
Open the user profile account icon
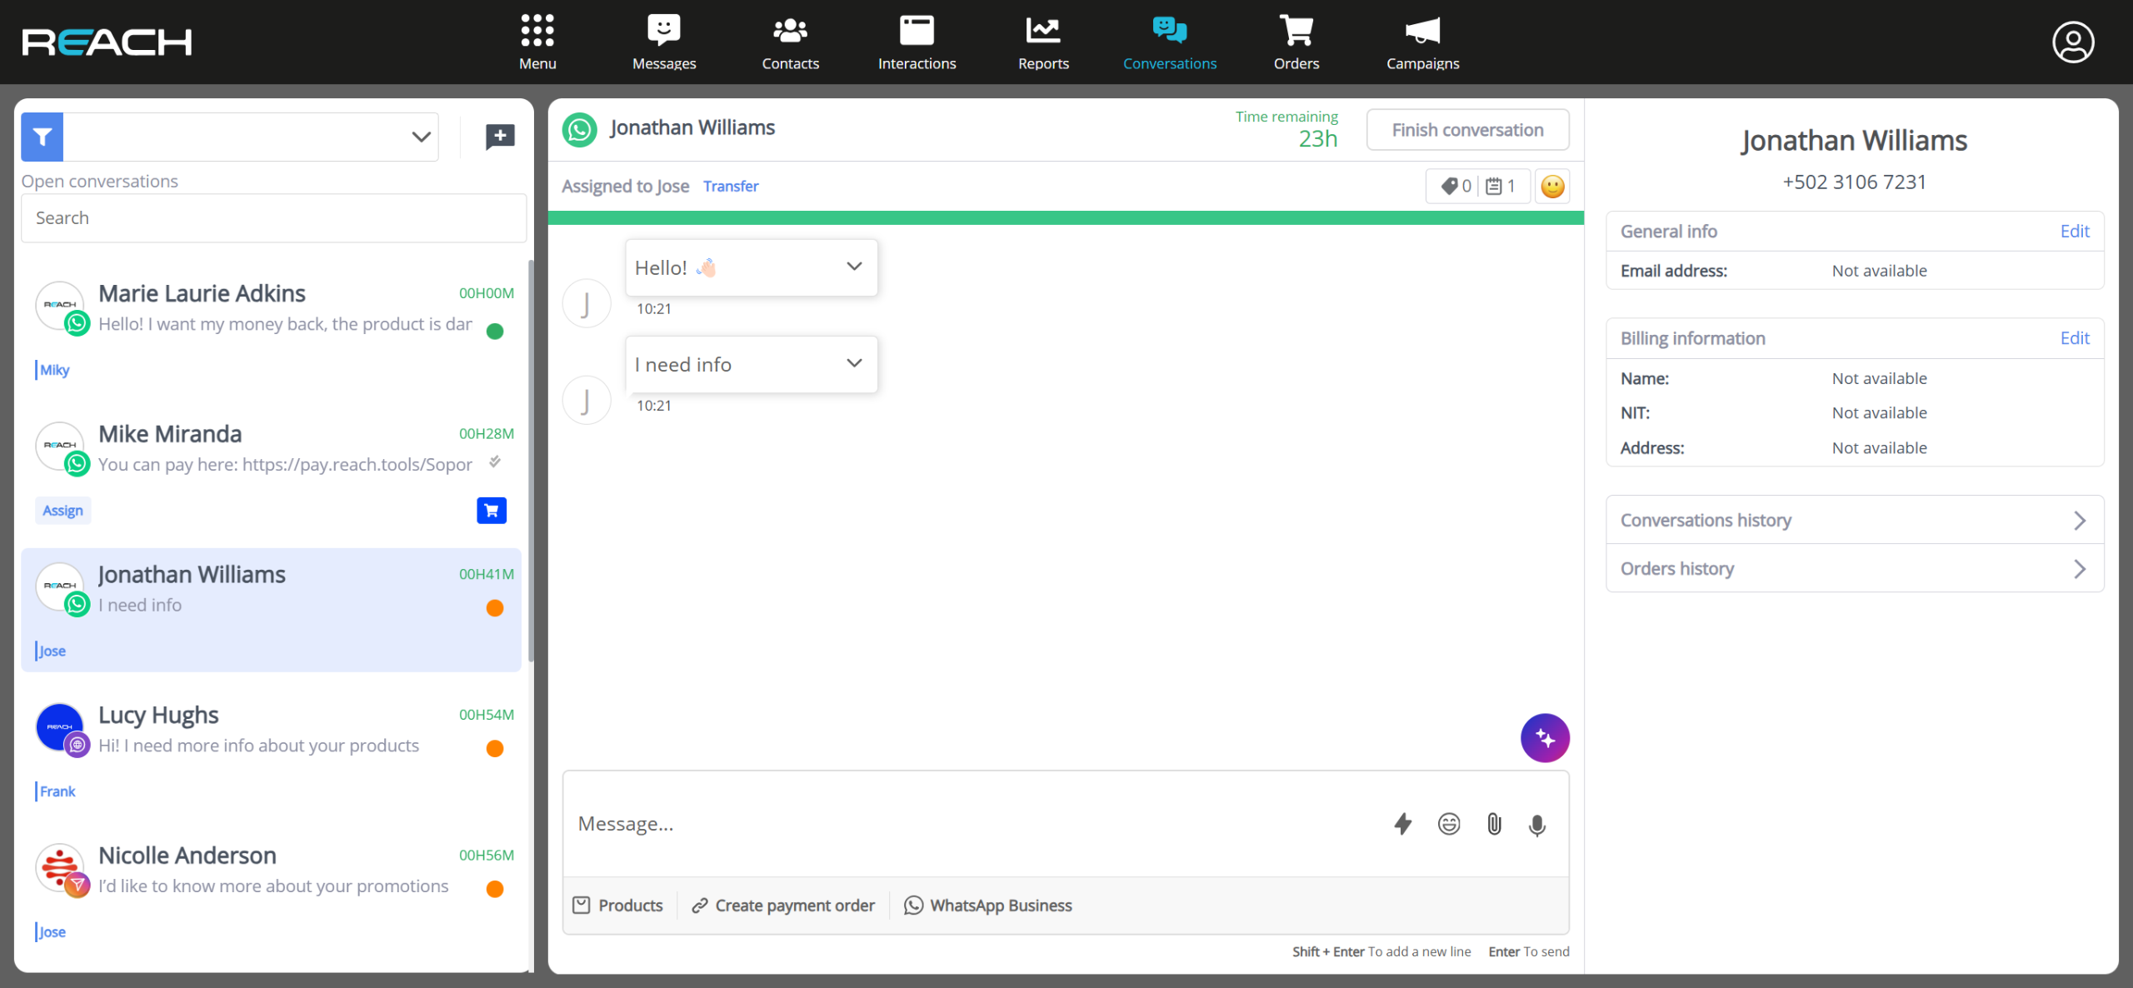(2073, 42)
